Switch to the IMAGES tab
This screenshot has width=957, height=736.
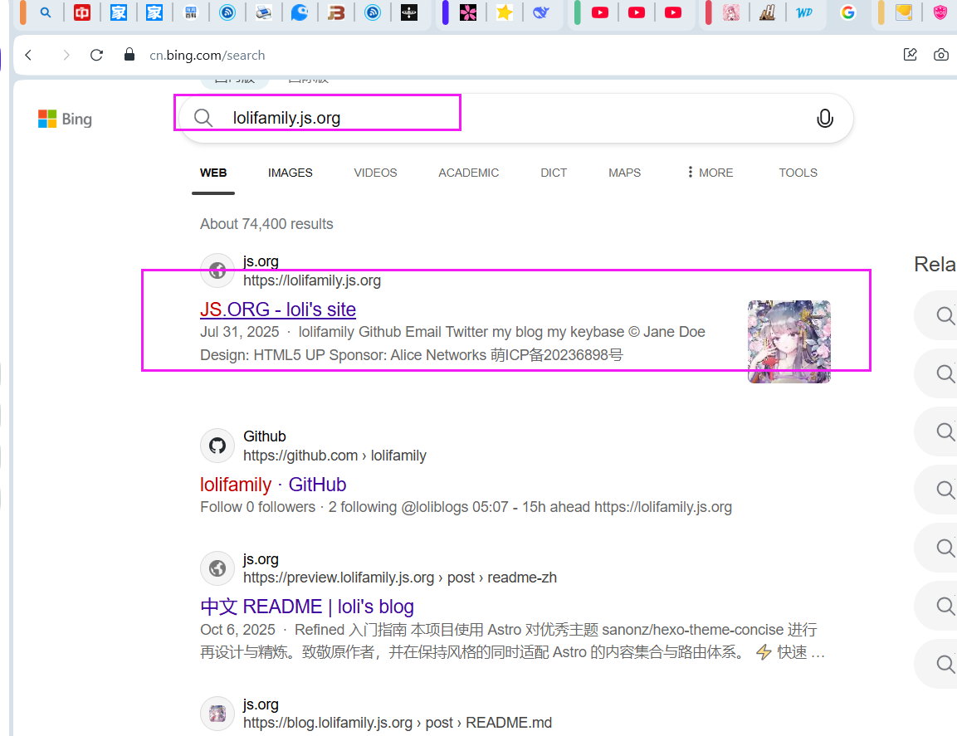click(290, 173)
